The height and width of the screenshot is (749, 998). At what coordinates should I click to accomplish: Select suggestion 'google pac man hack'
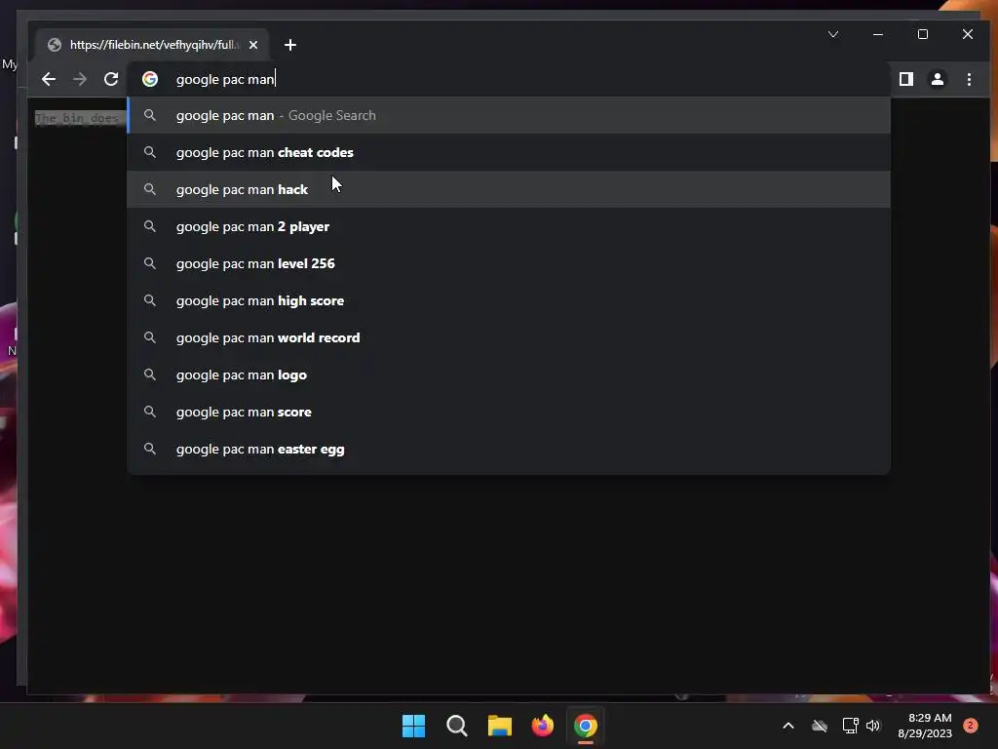pyautogui.click(x=509, y=189)
